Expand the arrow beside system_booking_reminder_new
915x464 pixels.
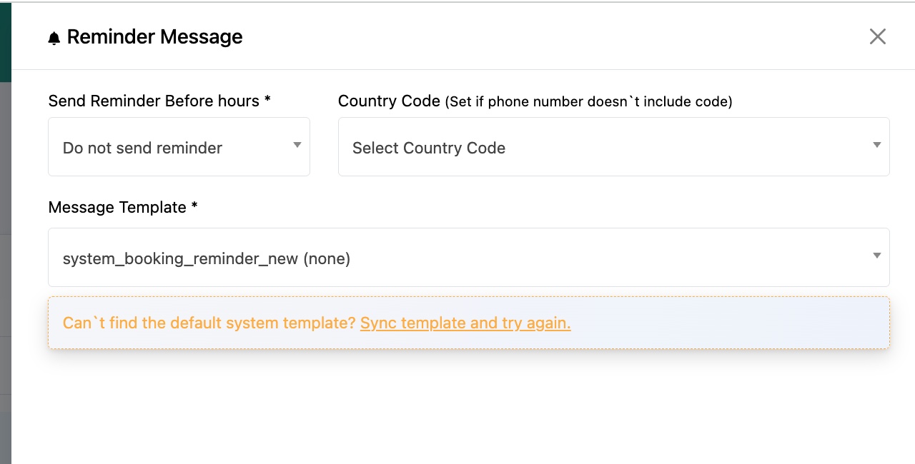(877, 256)
